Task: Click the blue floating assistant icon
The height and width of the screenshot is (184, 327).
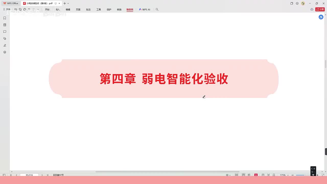Action: click(x=321, y=17)
